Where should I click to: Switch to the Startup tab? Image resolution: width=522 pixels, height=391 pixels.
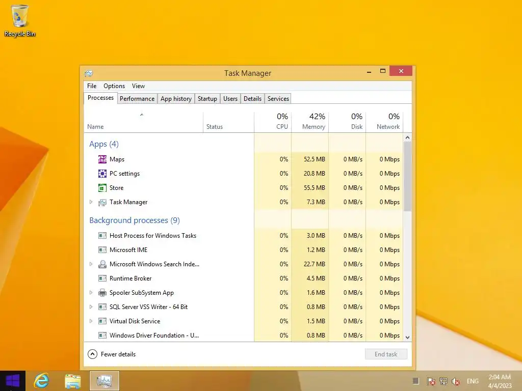(207, 99)
